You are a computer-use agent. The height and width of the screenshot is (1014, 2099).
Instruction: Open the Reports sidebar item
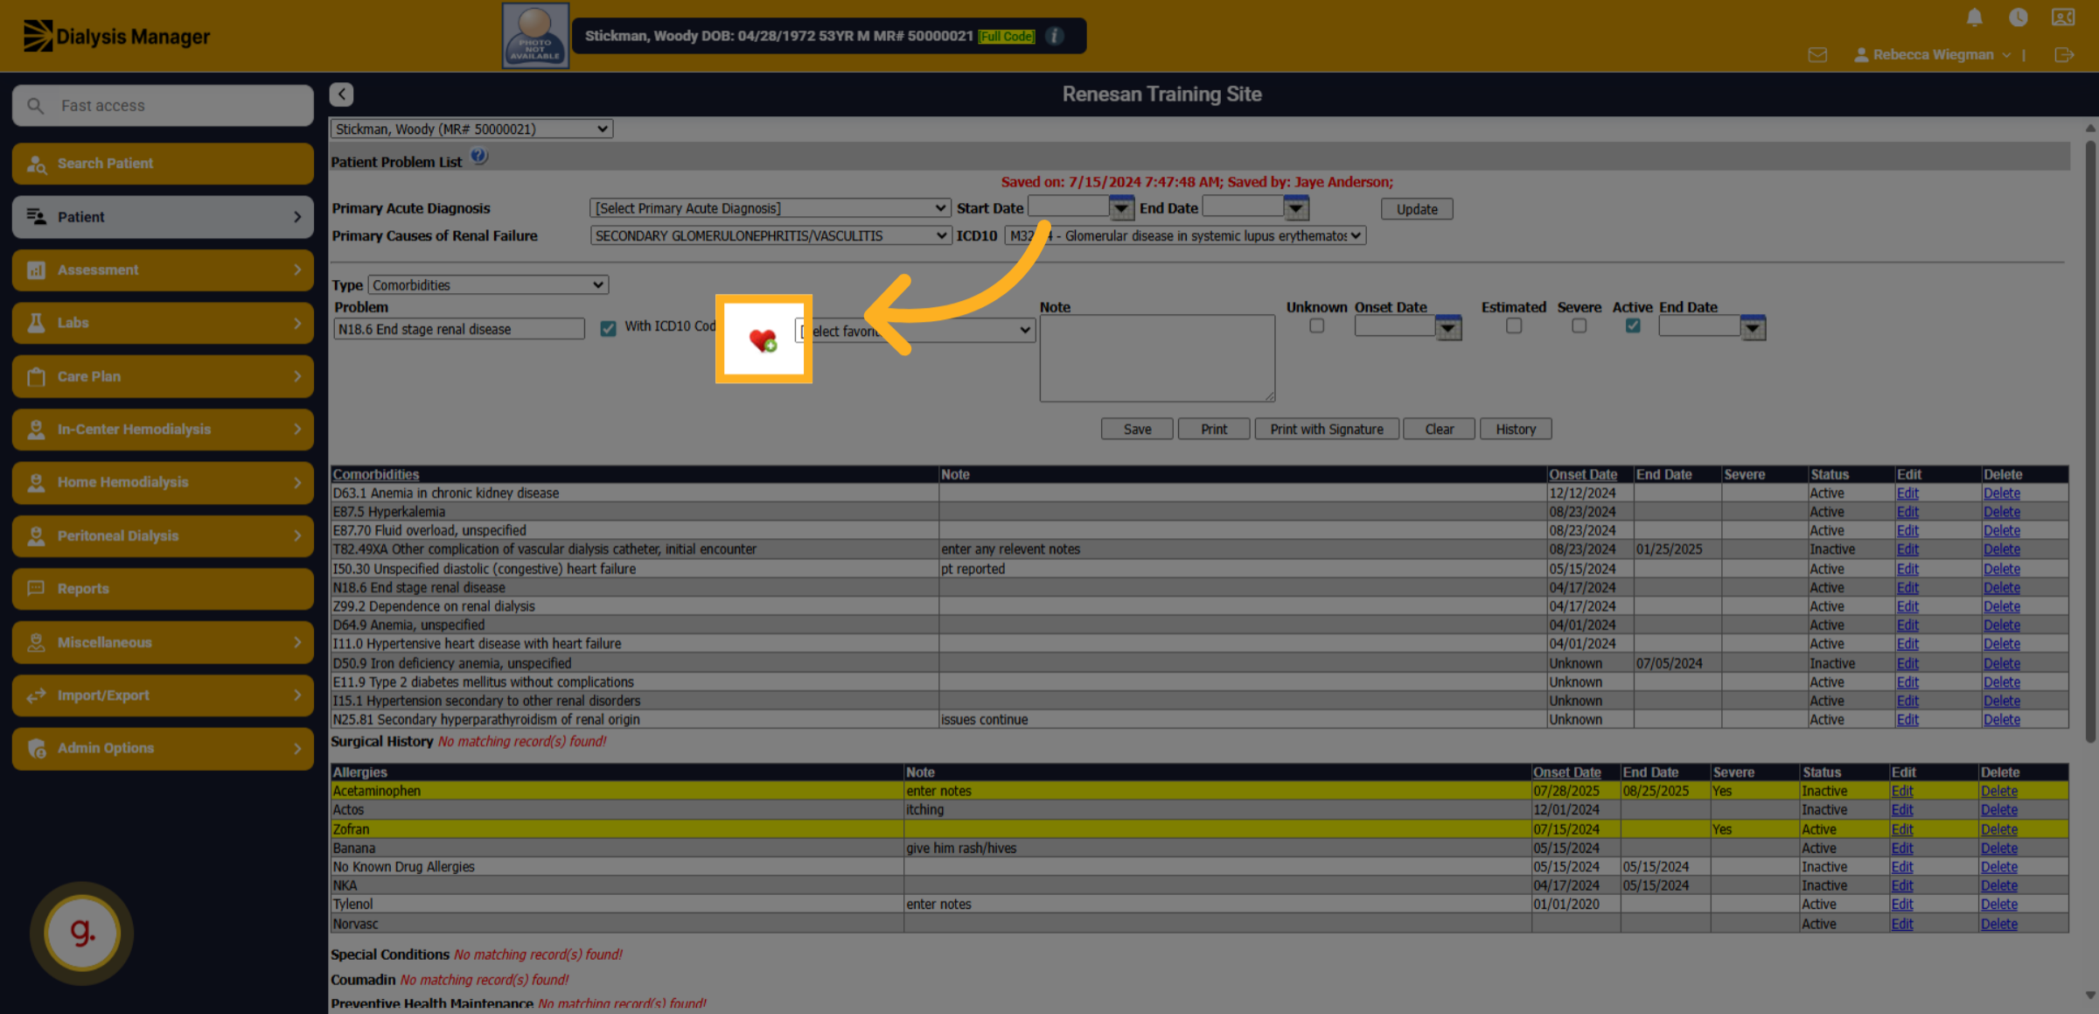coord(163,589)
